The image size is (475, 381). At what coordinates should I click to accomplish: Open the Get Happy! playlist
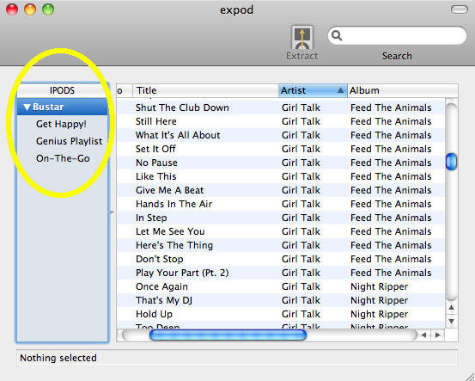click(x=61, y=124)
